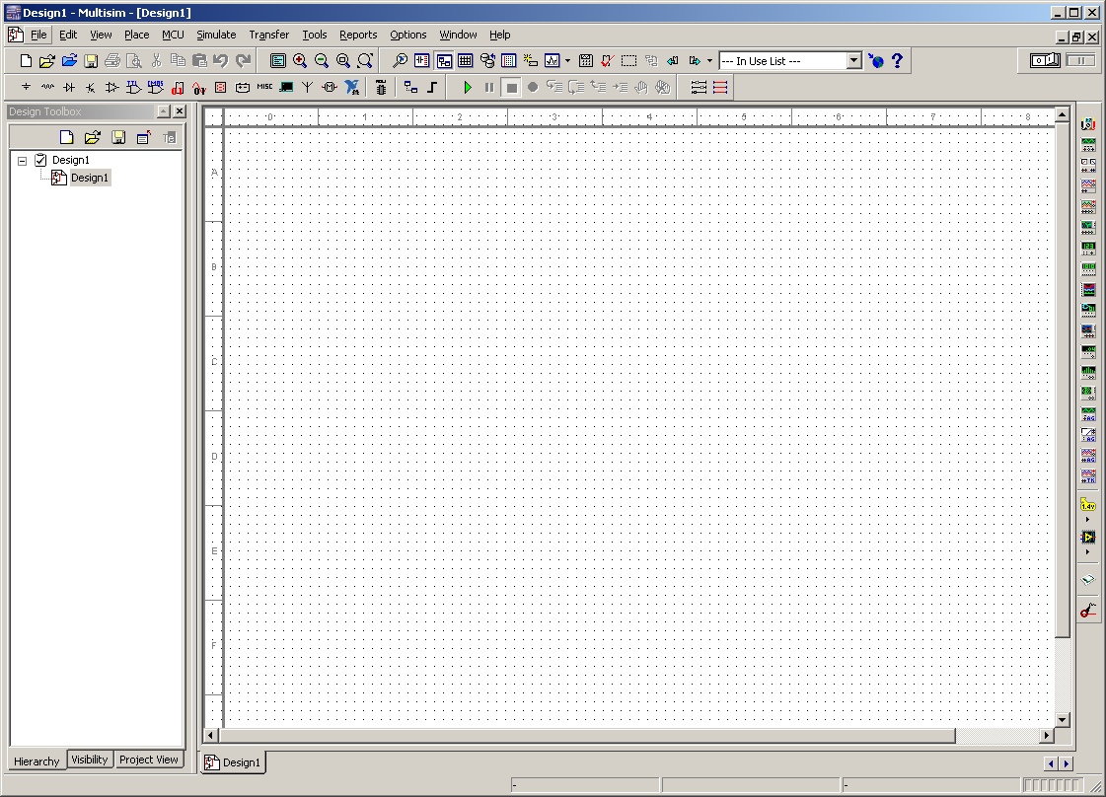Select the Place Bus tool
The image size is (1106, 797).
pyautogui.click(x=432, y=88)
